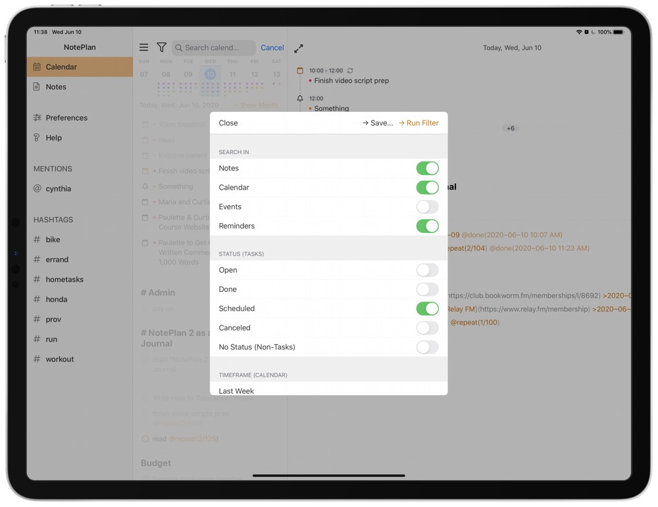The image size is (658, 507).
Task: Click the hash icon beside workout
Action: click(x=37, y=359)
